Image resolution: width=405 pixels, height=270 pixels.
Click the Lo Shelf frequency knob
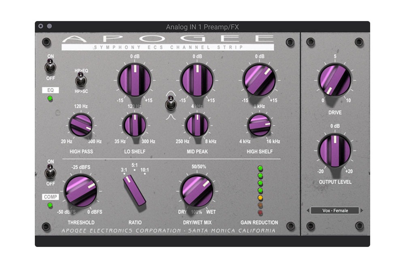pos(134,125)
